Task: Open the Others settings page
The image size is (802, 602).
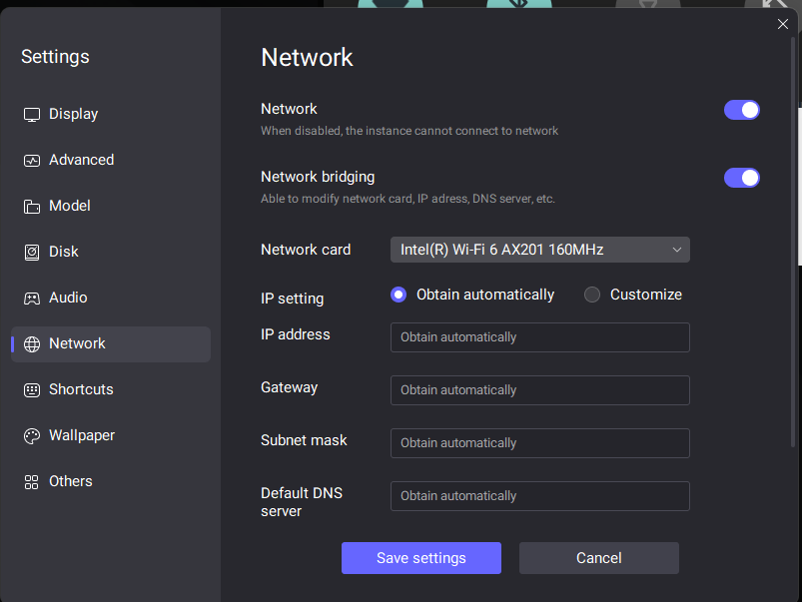Action: 111,481
